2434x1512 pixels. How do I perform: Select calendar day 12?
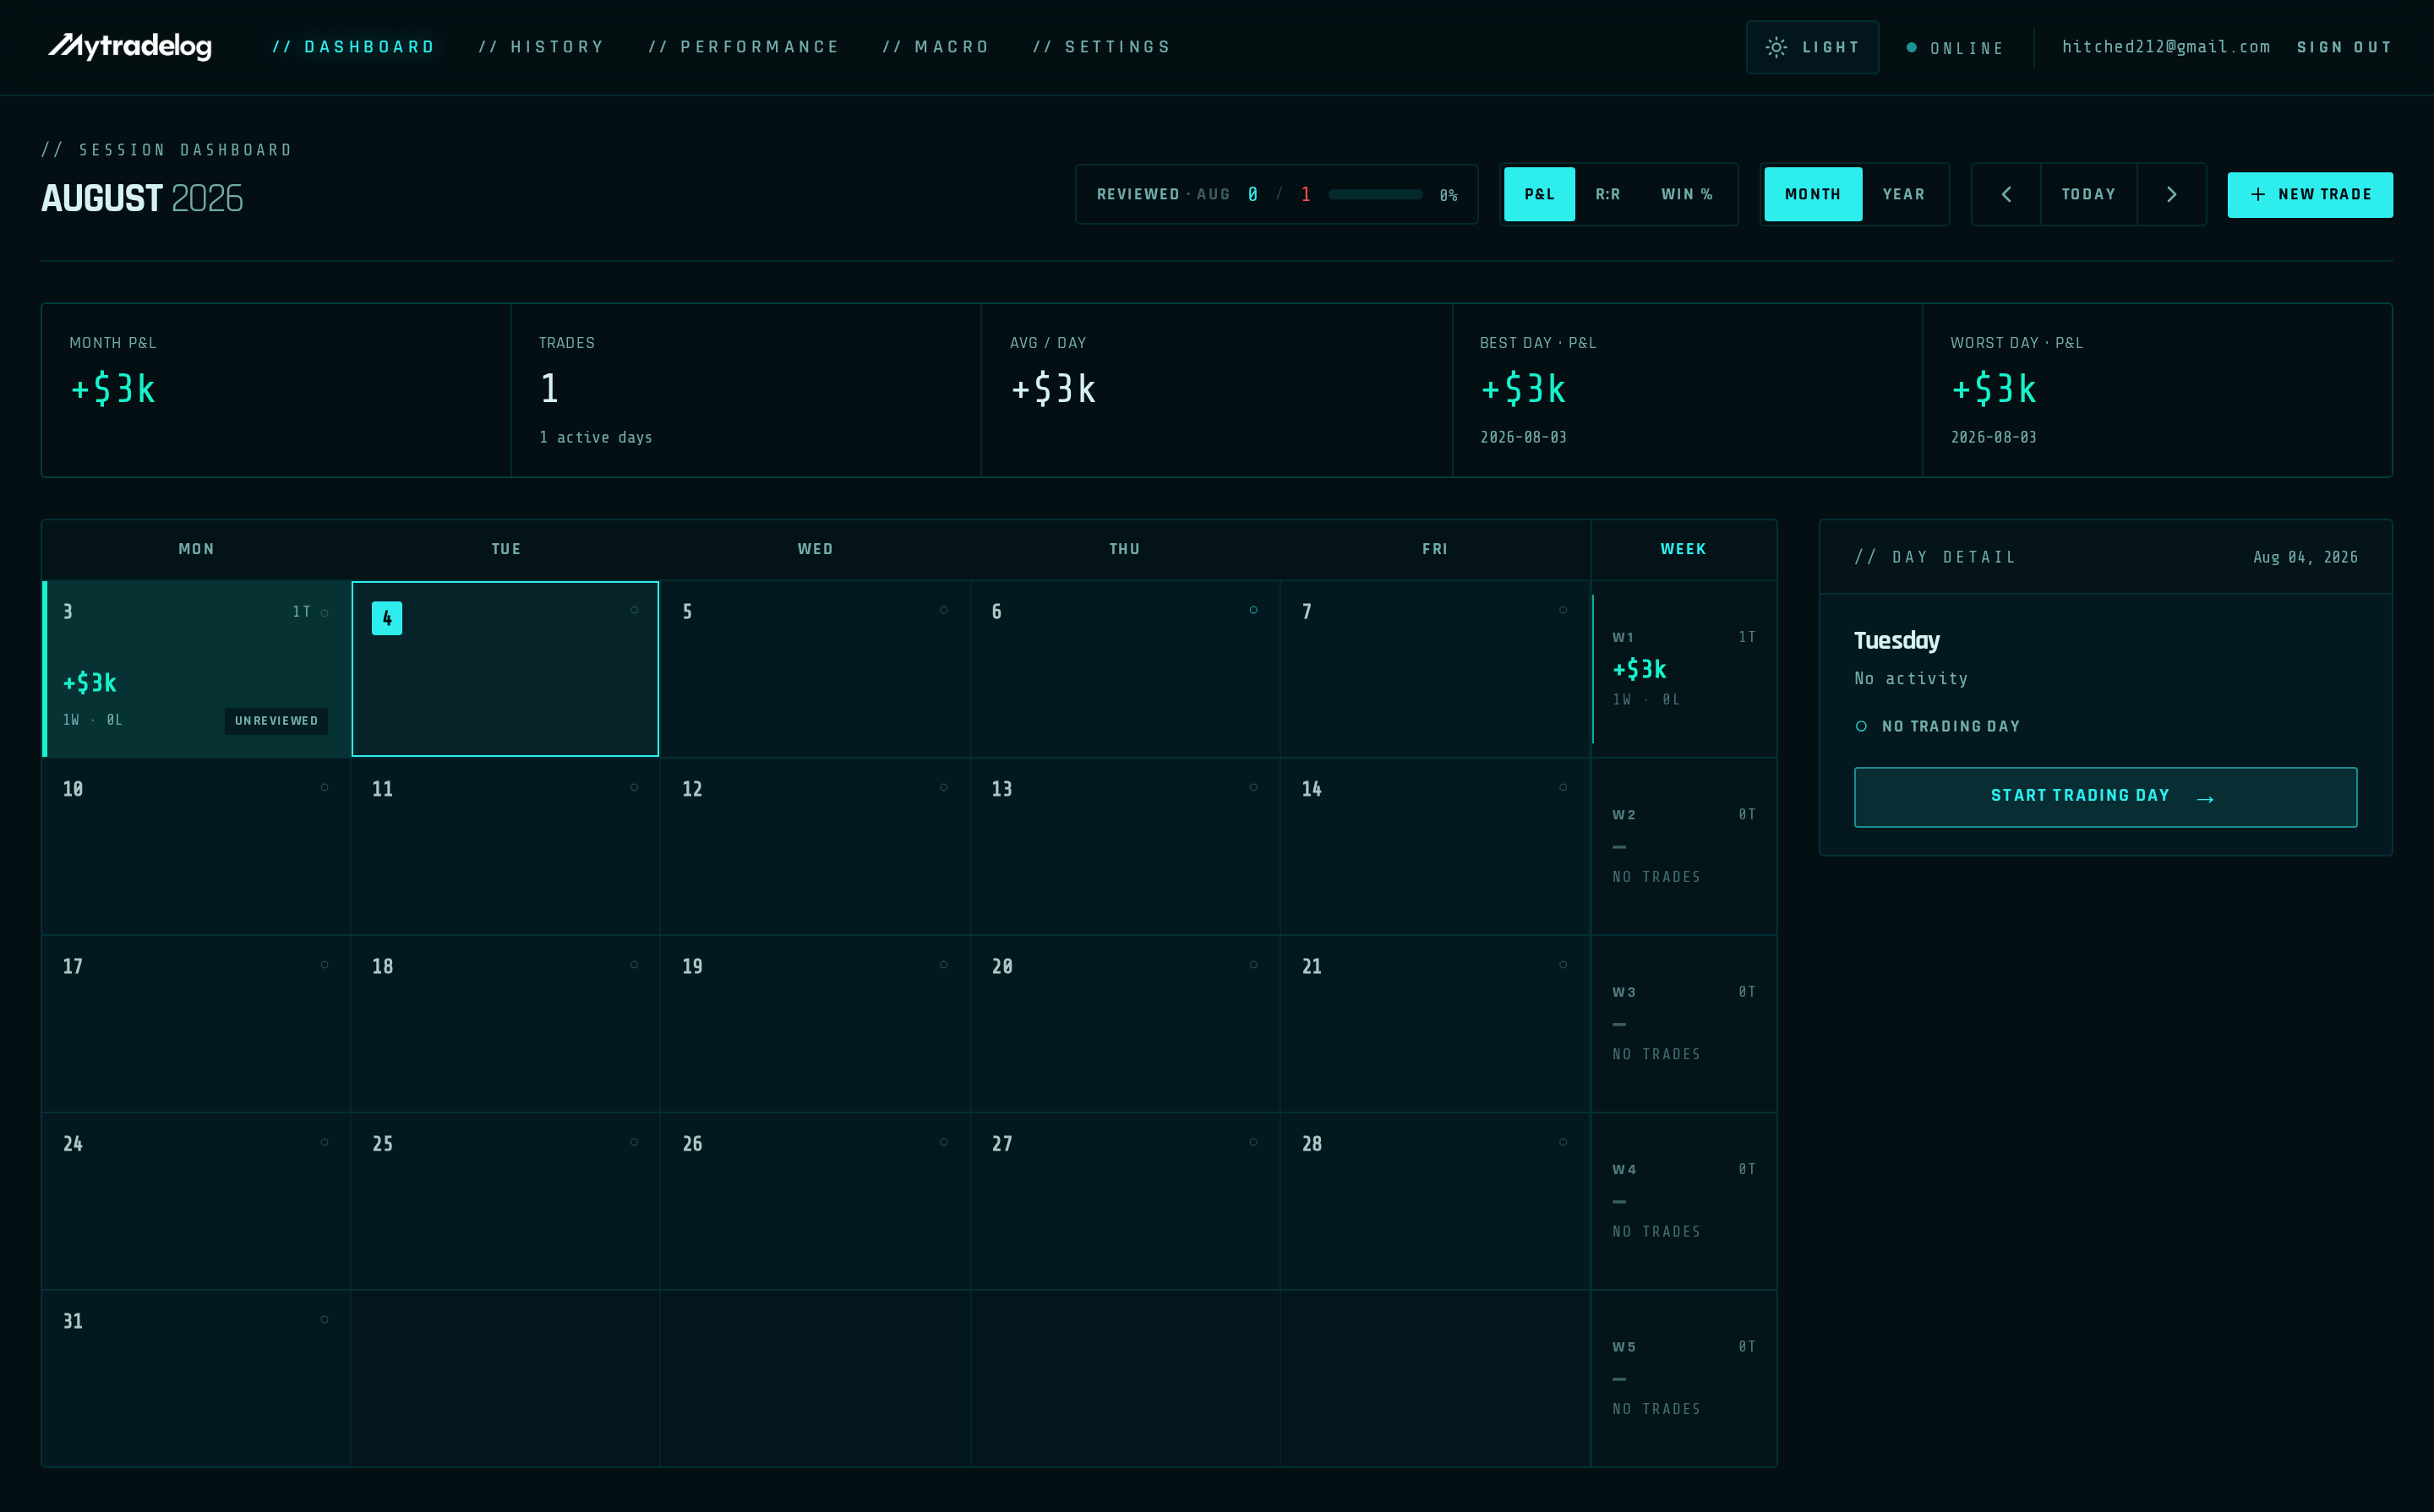(816, 846)
